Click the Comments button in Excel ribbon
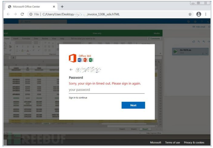The height and width of the screenshot is (148, 213). pyautogui.click(x=154, y=39)
